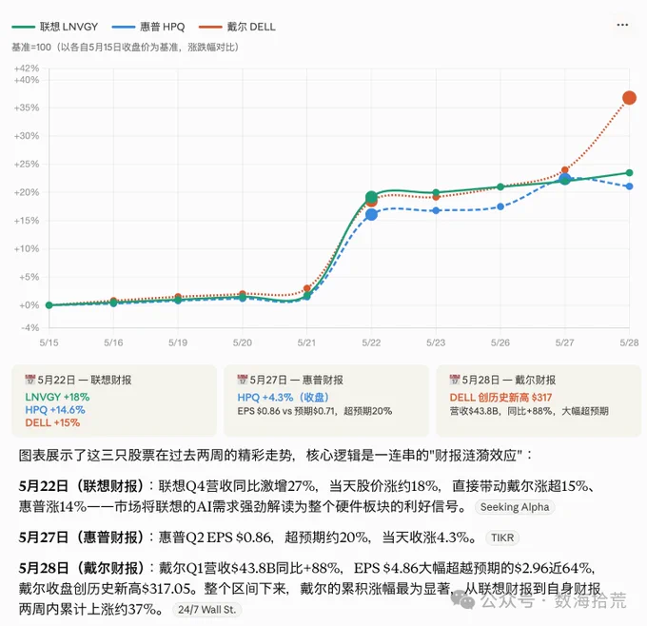The width and height of the screenshot is (647, 626).
Task: Open the TIKR source link
Action: point(502,538)
